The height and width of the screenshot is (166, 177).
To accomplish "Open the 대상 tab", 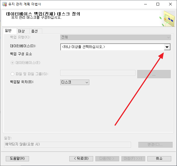I will pos(23,31).
